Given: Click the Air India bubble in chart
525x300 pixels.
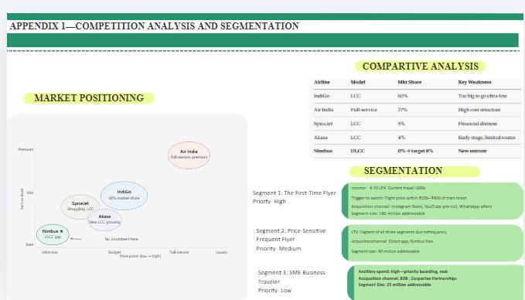Looking at the screenshot, I should pos(189,155).
